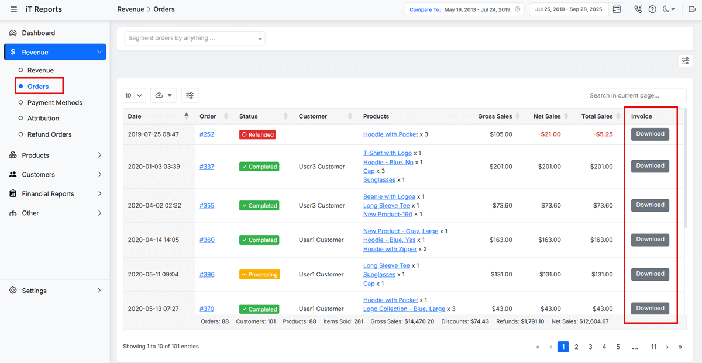Click the phone support icon
Screen dimensions: 702x363
pos(638,9)
